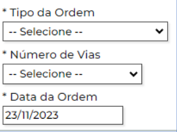Image resolution: width=177 pixels, height=132 pixels.
Task: Click the chevron arrow of Tipo da Ordem select
Action: coord(159,31)
